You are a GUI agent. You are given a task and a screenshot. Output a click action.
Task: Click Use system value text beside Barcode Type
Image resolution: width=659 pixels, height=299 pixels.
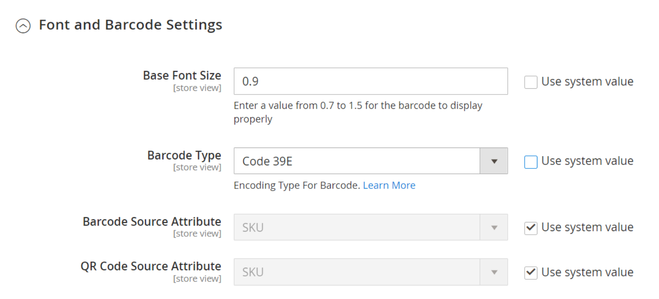(x=587, y=161)
